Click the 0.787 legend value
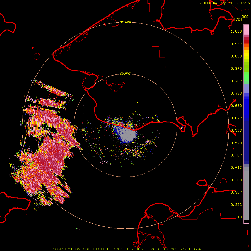Screen dimensions: 251x251 click(x=236, y=81)
